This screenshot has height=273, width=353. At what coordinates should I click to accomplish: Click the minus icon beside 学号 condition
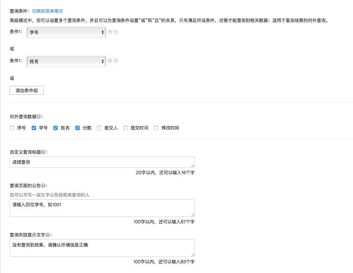click(x=116, y=32)
